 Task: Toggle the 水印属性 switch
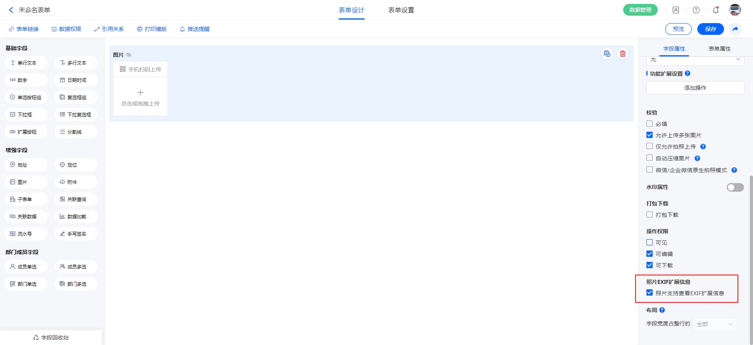pyautogui.click(x=735, y=187)
